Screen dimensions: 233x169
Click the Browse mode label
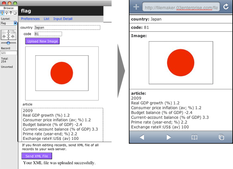tap(9, 8)
